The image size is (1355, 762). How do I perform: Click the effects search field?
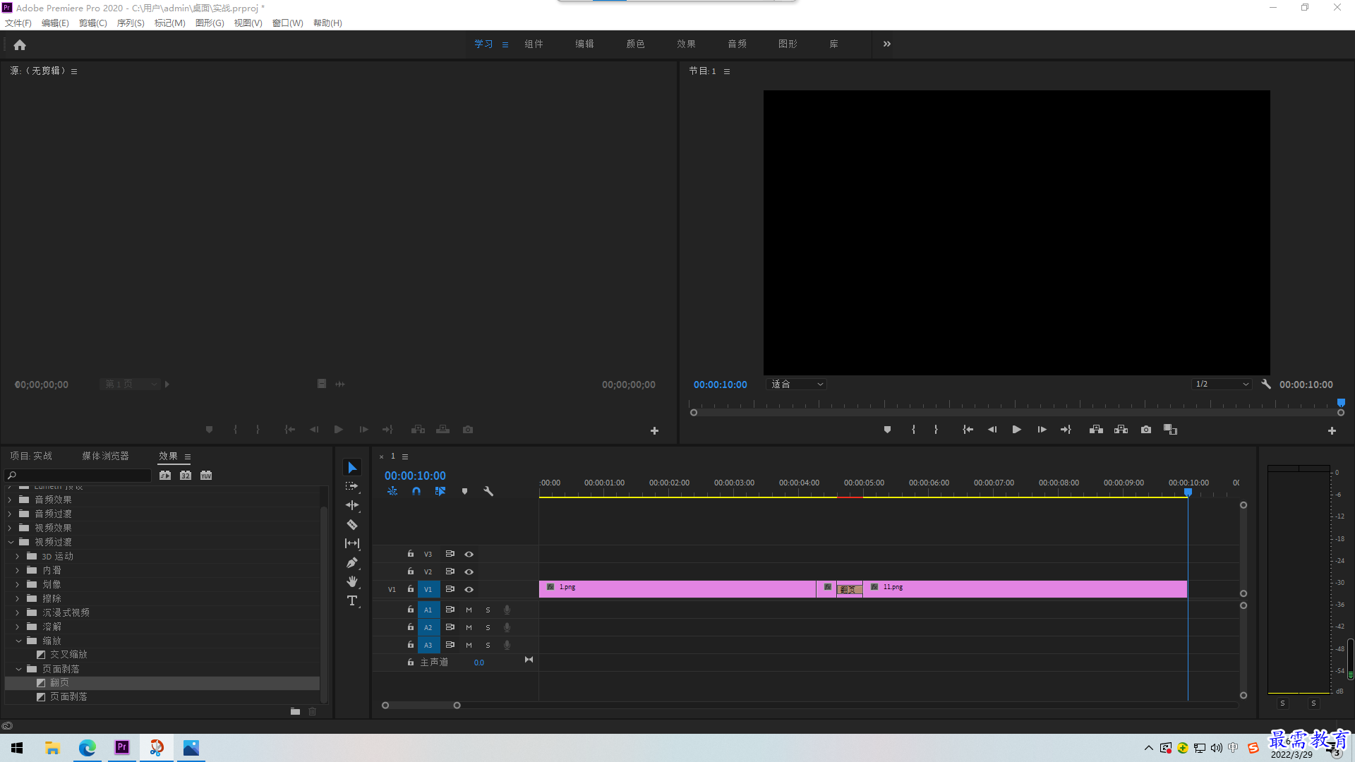click(x=78, y=475)
